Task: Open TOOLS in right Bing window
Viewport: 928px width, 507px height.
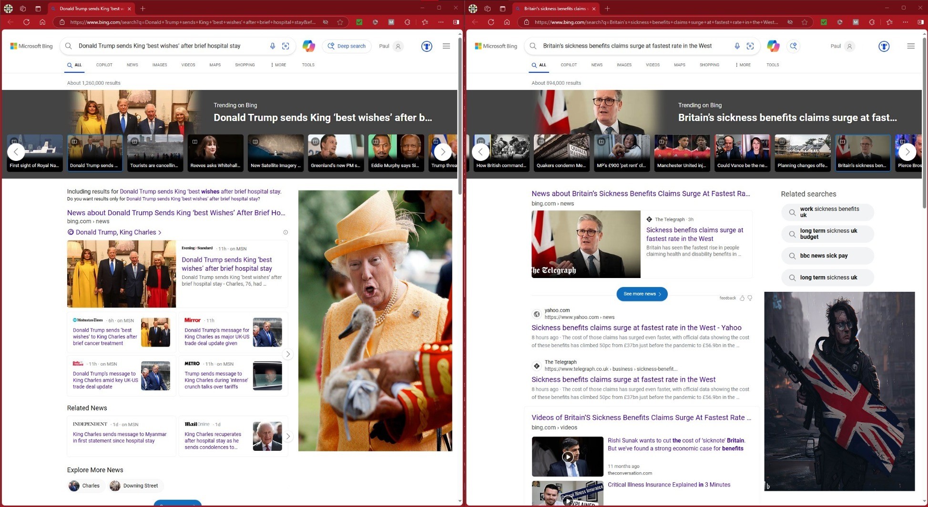Action: point(773,65)
